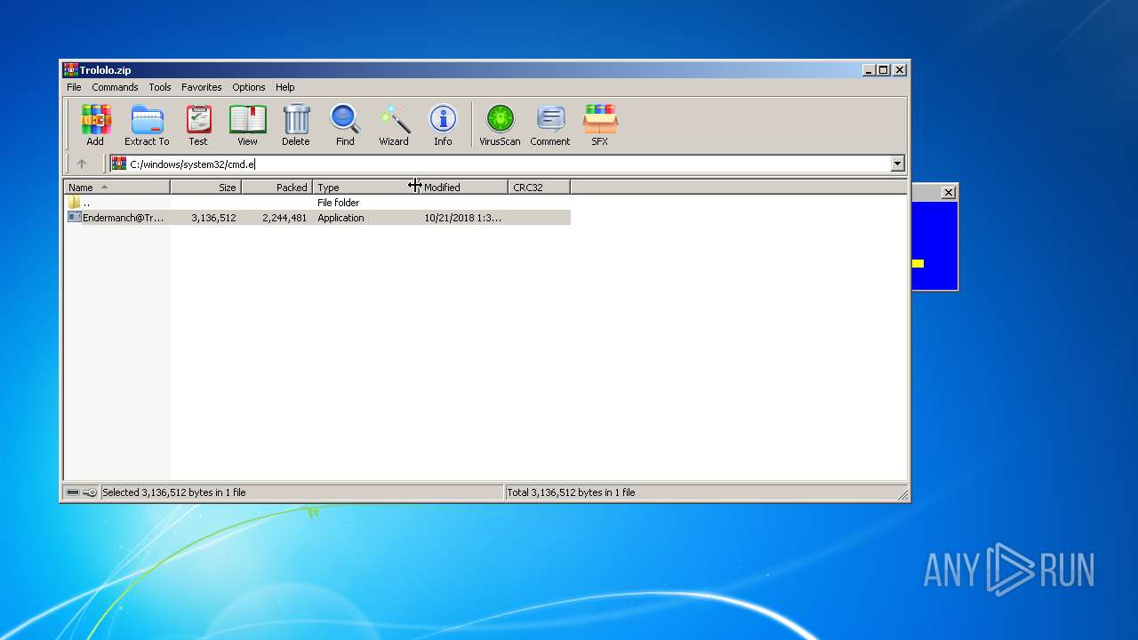1138x640 pixels.
Task: Click the 10/21/2018 modified date cell
Action: [x=462, y=218]
